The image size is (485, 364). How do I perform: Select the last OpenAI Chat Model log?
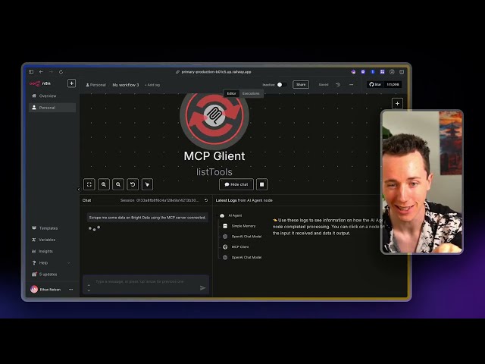tap(242, 258)
